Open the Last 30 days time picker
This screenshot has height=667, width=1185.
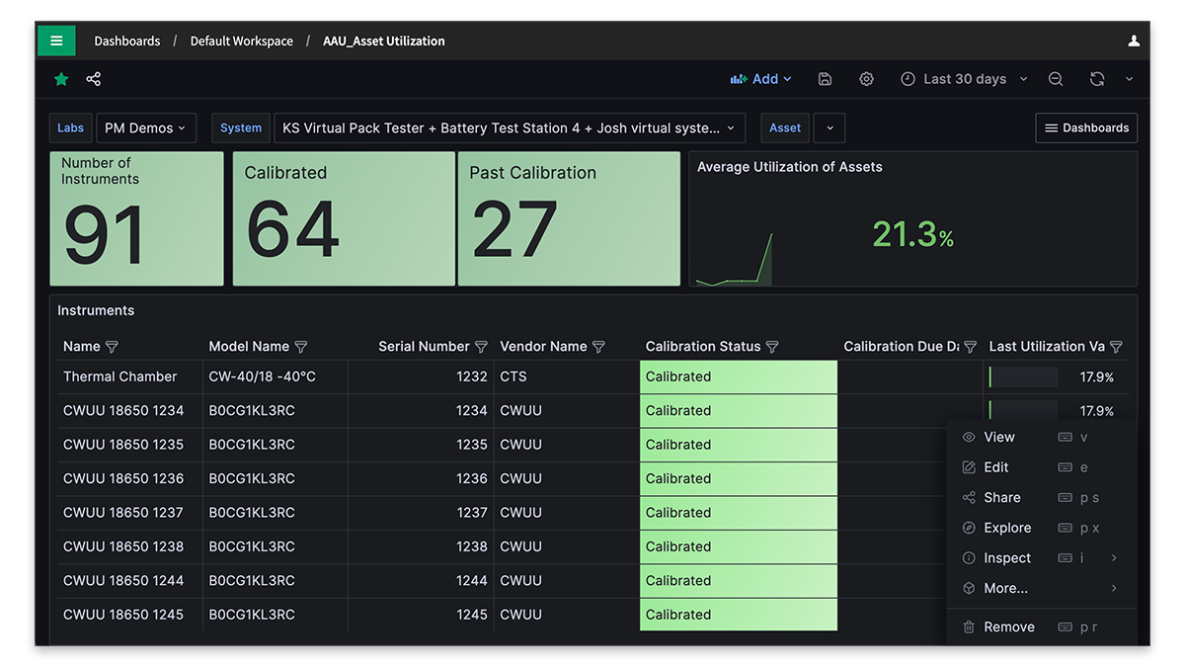click(964, 79)
